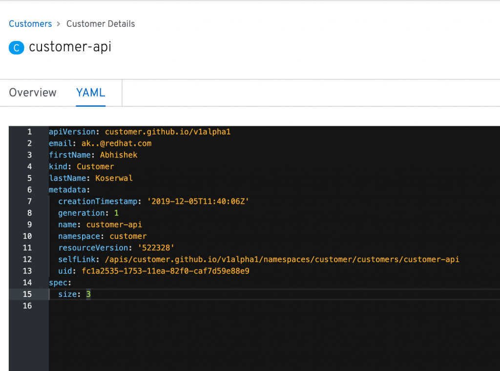Screen dimensions: 500x371
Task: Collapse the spec section at line 14
Action: tap(60, 283)
